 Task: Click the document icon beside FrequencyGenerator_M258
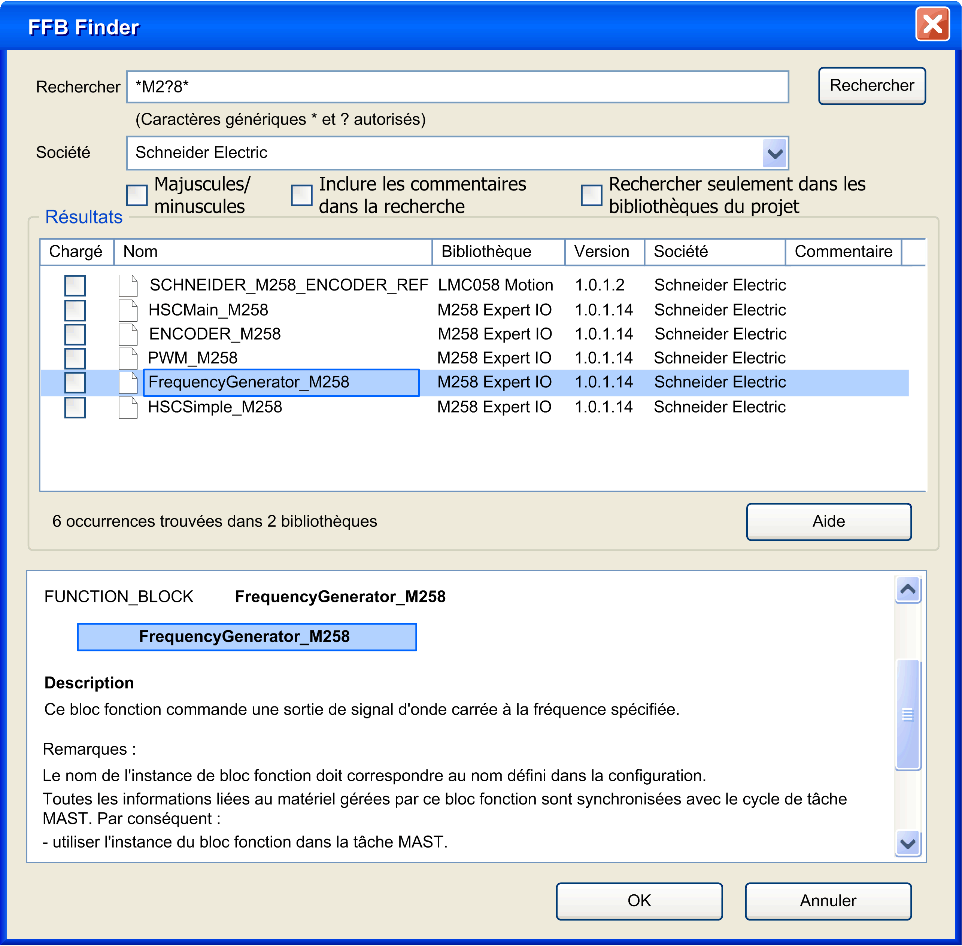pyautogui.click(x=128, y=382)
